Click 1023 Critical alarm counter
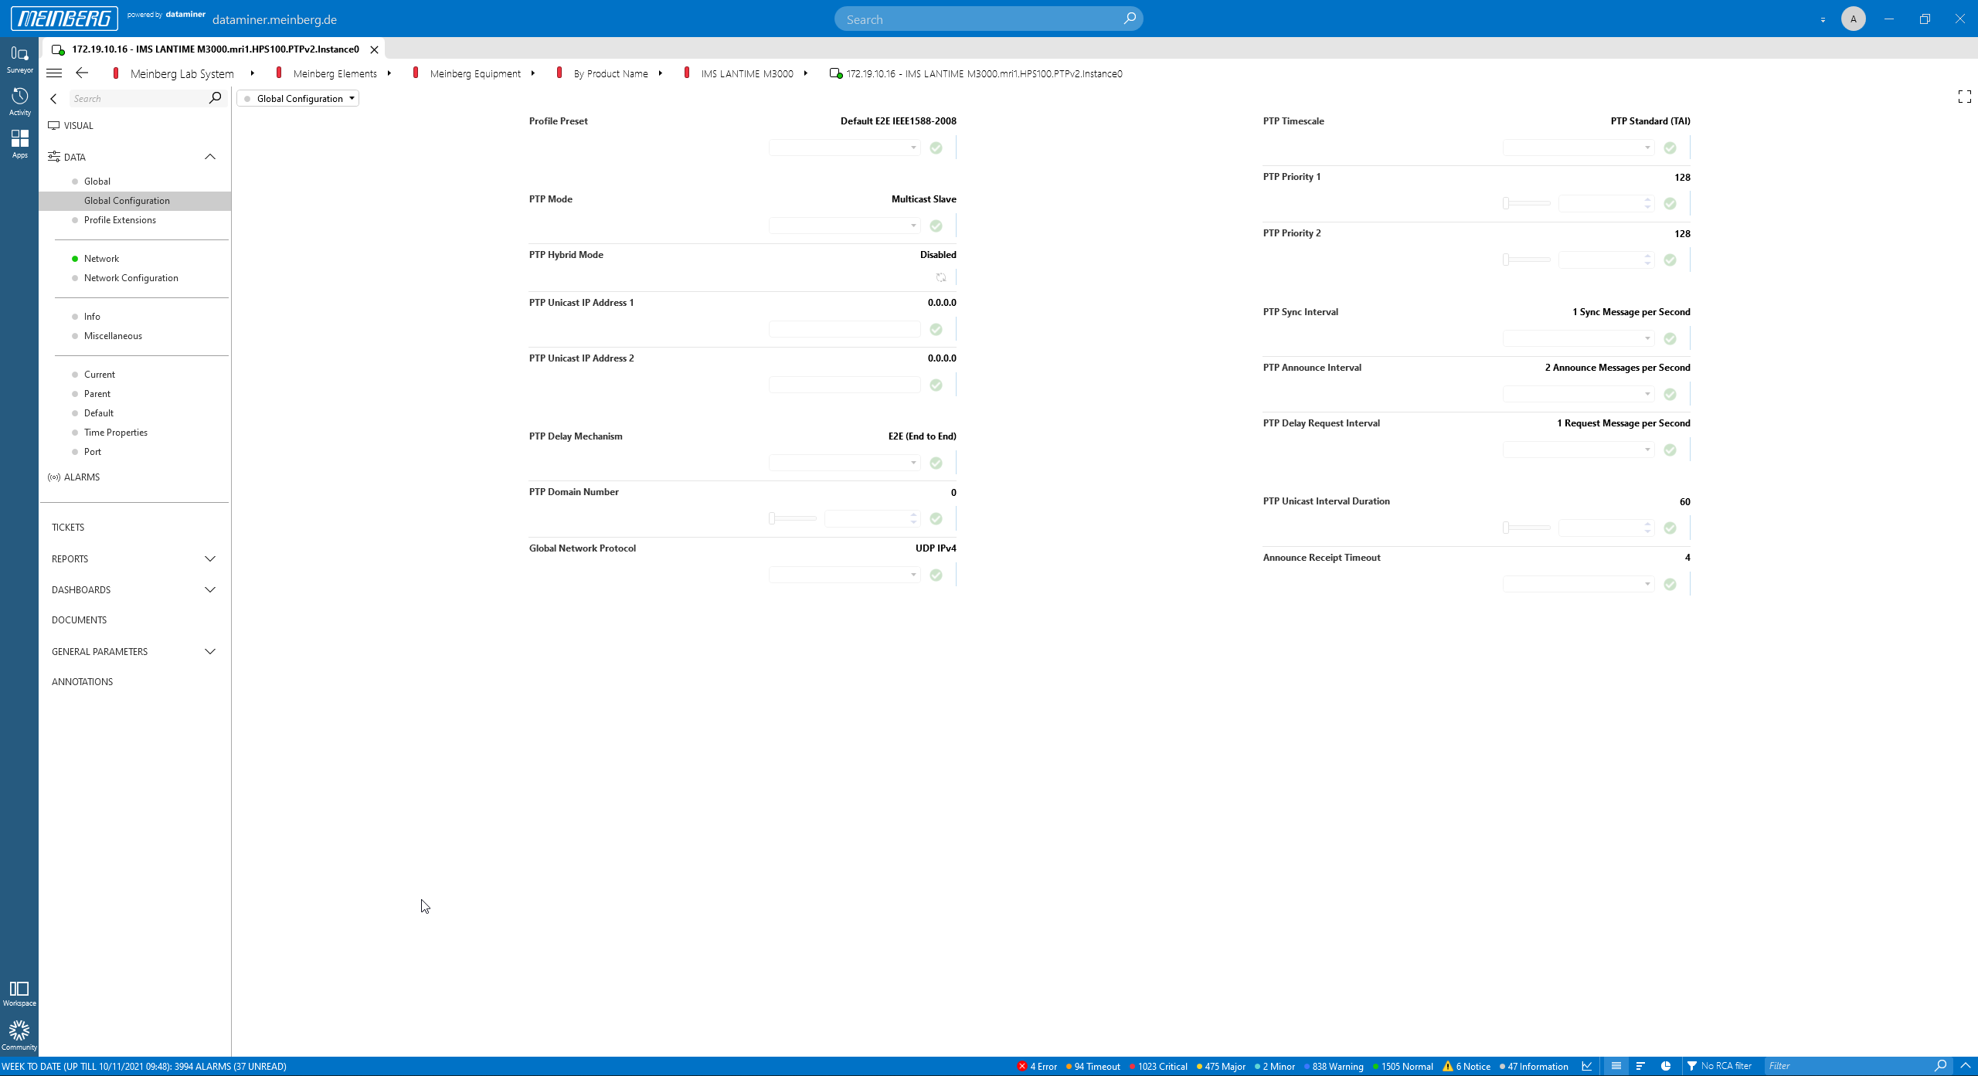This screenshot has height=1076, width=1978. [1158, 1066]
